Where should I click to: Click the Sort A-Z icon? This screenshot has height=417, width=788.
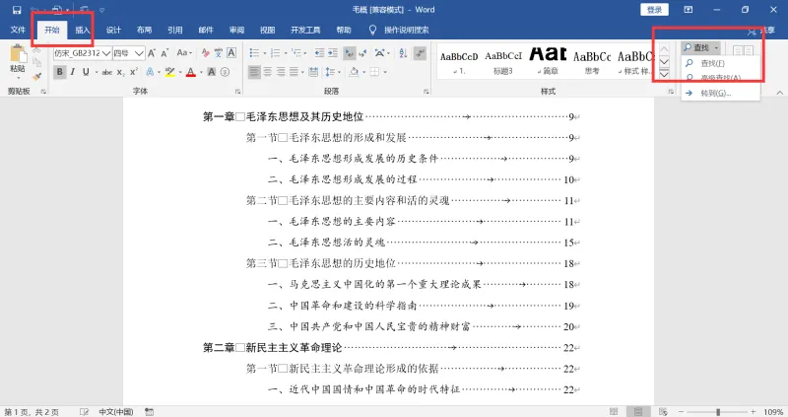coord(403,53)
